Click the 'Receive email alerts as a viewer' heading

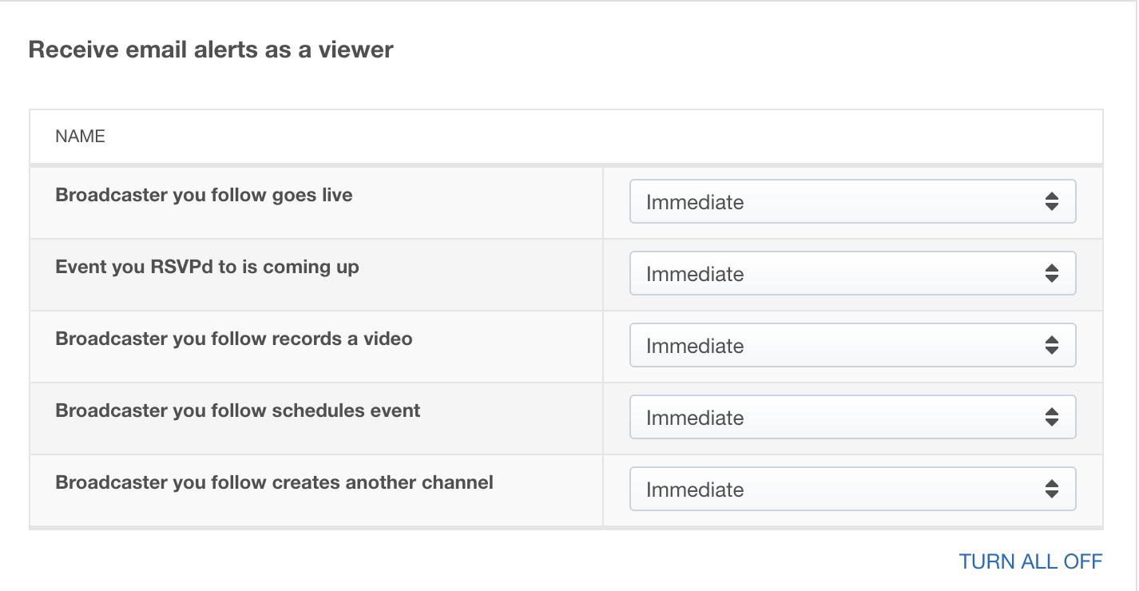(x=211, y=50)
